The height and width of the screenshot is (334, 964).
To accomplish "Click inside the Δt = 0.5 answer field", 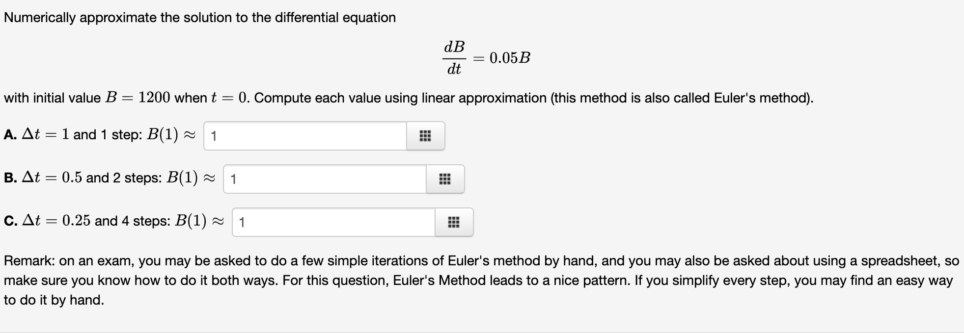I will [324, 179].
